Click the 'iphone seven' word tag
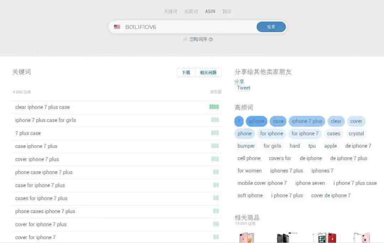This screenshot has height=243, width=384. [310, 183]
